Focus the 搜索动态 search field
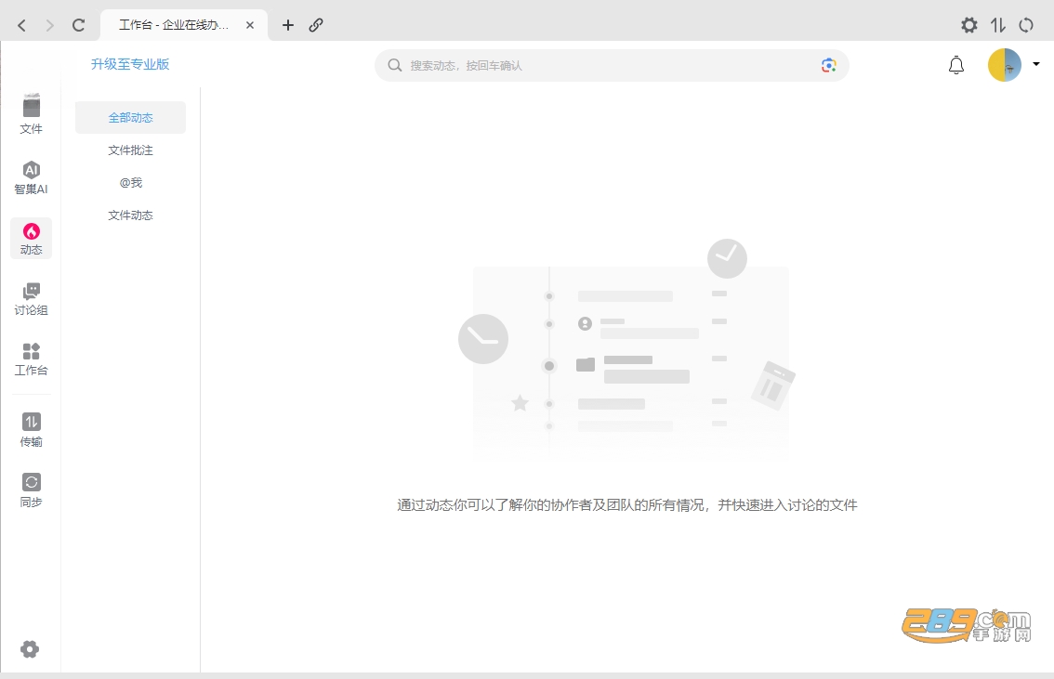Screen dimensions: 1054x679 pyautogui.click(x=612, y=65)
